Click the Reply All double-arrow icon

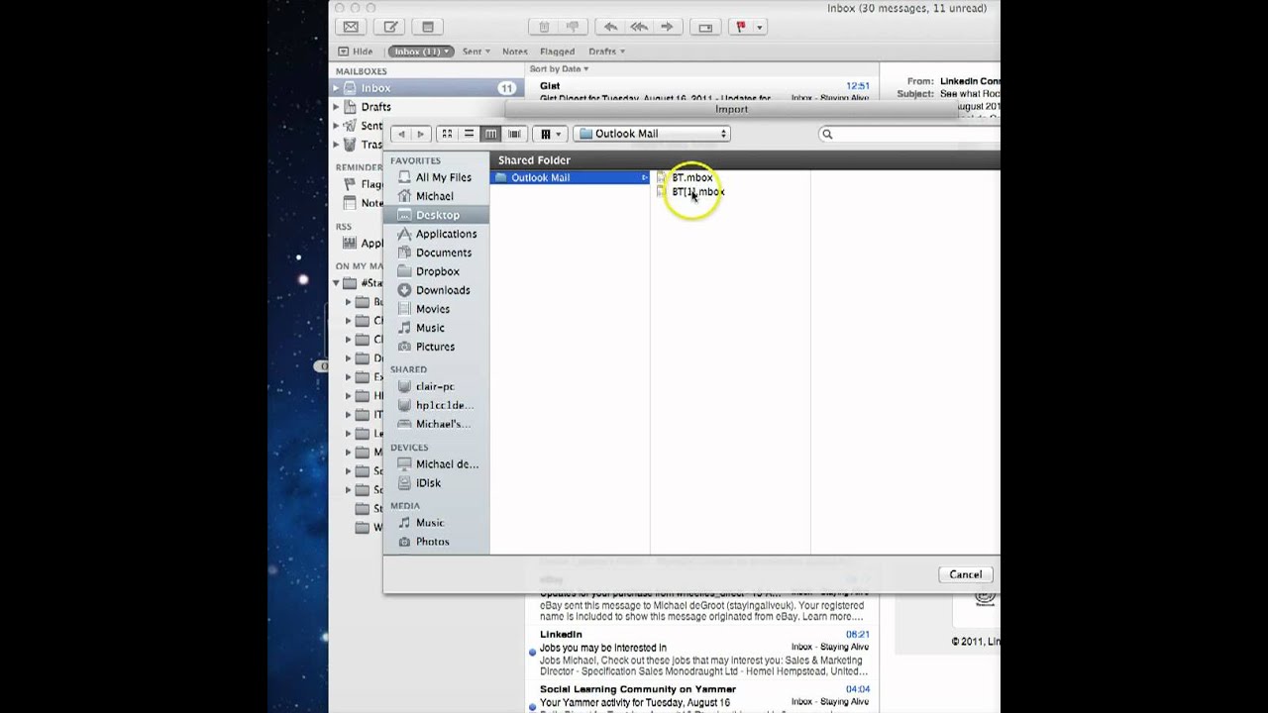[639, 27]
